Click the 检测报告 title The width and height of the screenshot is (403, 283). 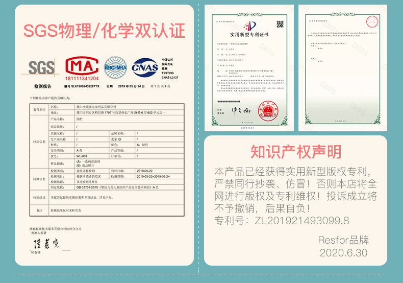point(43,87)
